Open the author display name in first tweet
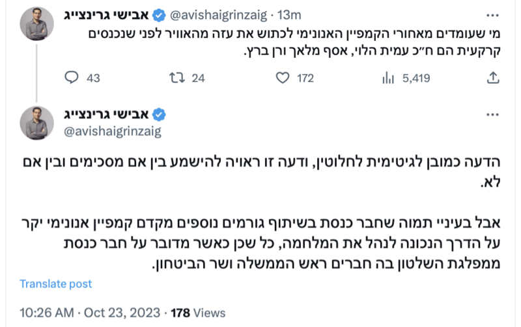521x327 pixels. [106, 15]
